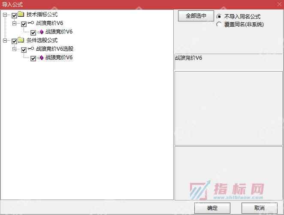Image resolution: width=284 pixels, height=215 pixels.
Task: Click the group icon of 战狼竞价V6 under 技术指标公式
Action: pos(31,23)
